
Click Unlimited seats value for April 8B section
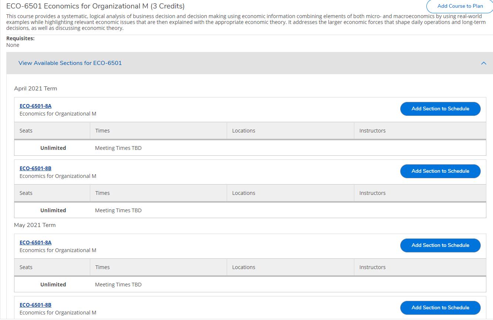[53, 210]
